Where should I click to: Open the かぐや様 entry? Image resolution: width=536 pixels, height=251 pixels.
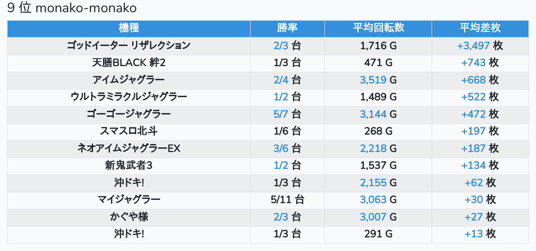129,217
